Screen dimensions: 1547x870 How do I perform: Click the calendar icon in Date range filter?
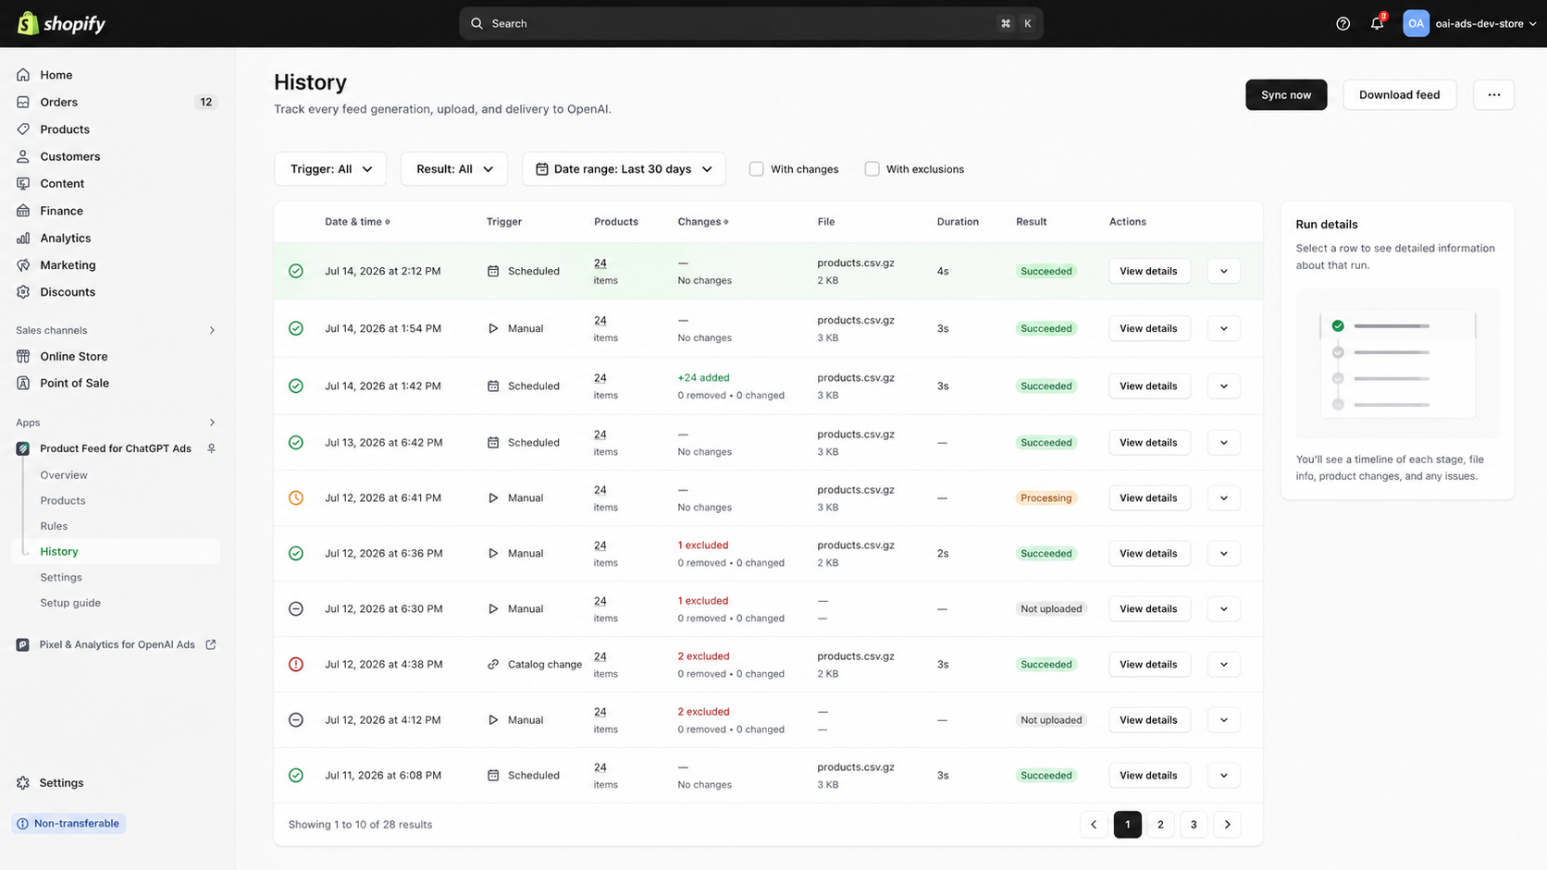coord(542,169)
